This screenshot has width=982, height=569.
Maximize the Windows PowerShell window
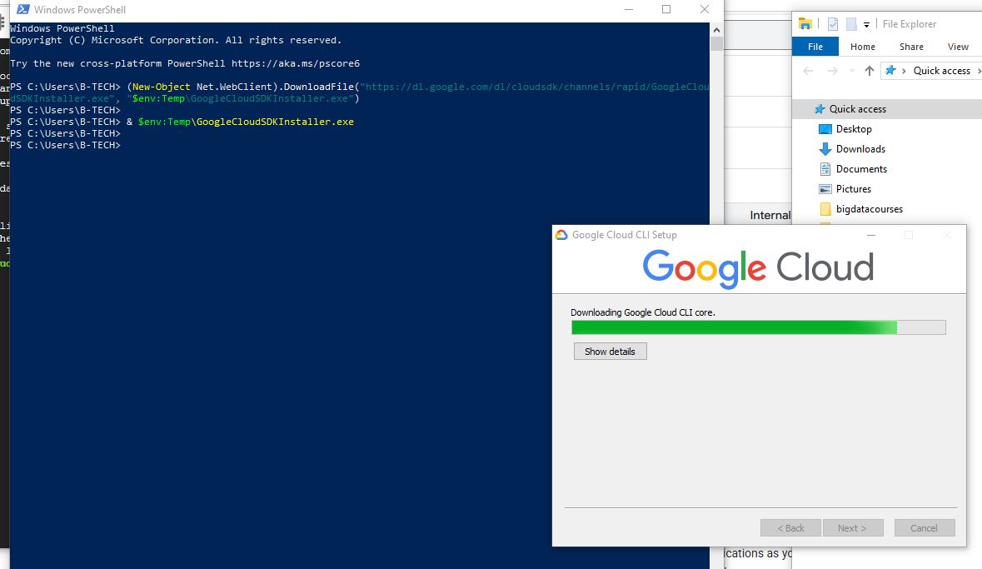(666, 9)
